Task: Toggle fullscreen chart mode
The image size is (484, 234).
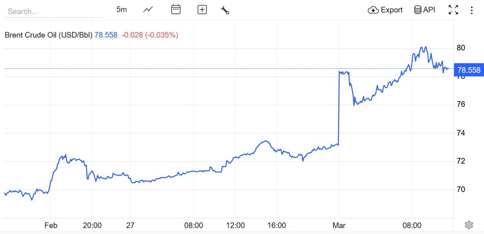Action: (453, 10)
